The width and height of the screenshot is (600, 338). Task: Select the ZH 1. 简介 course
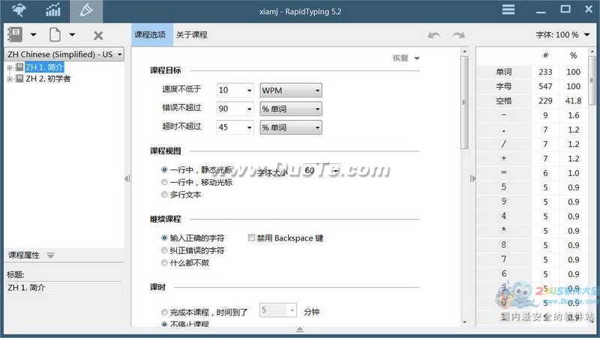click(44, 67)
